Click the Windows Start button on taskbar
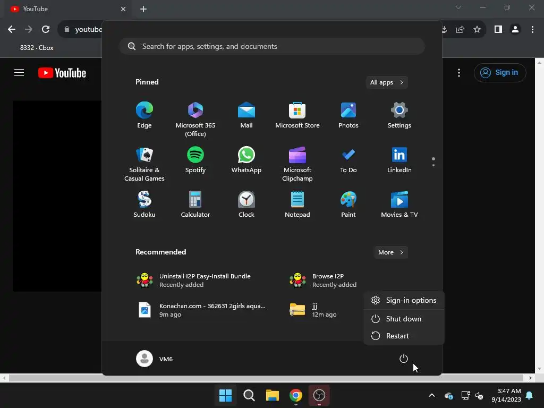The image size is (544, 408). (225, 395)
